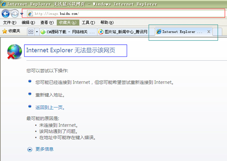Image resolution: width=227 pixels, height=161 pixels.
Task: Click the Forward navigation arrow
Action: click(x=15, y=14)
